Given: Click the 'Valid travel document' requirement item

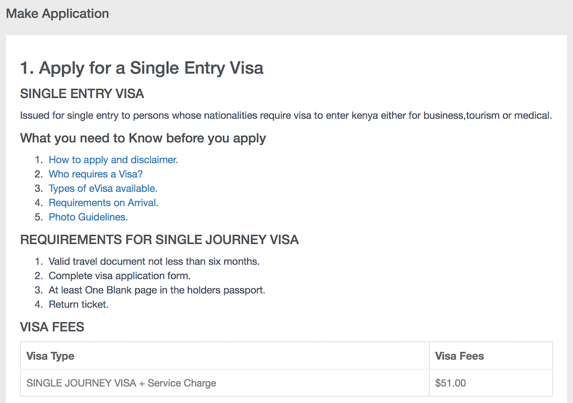Looking at the screenshot, I should (154, 262).
